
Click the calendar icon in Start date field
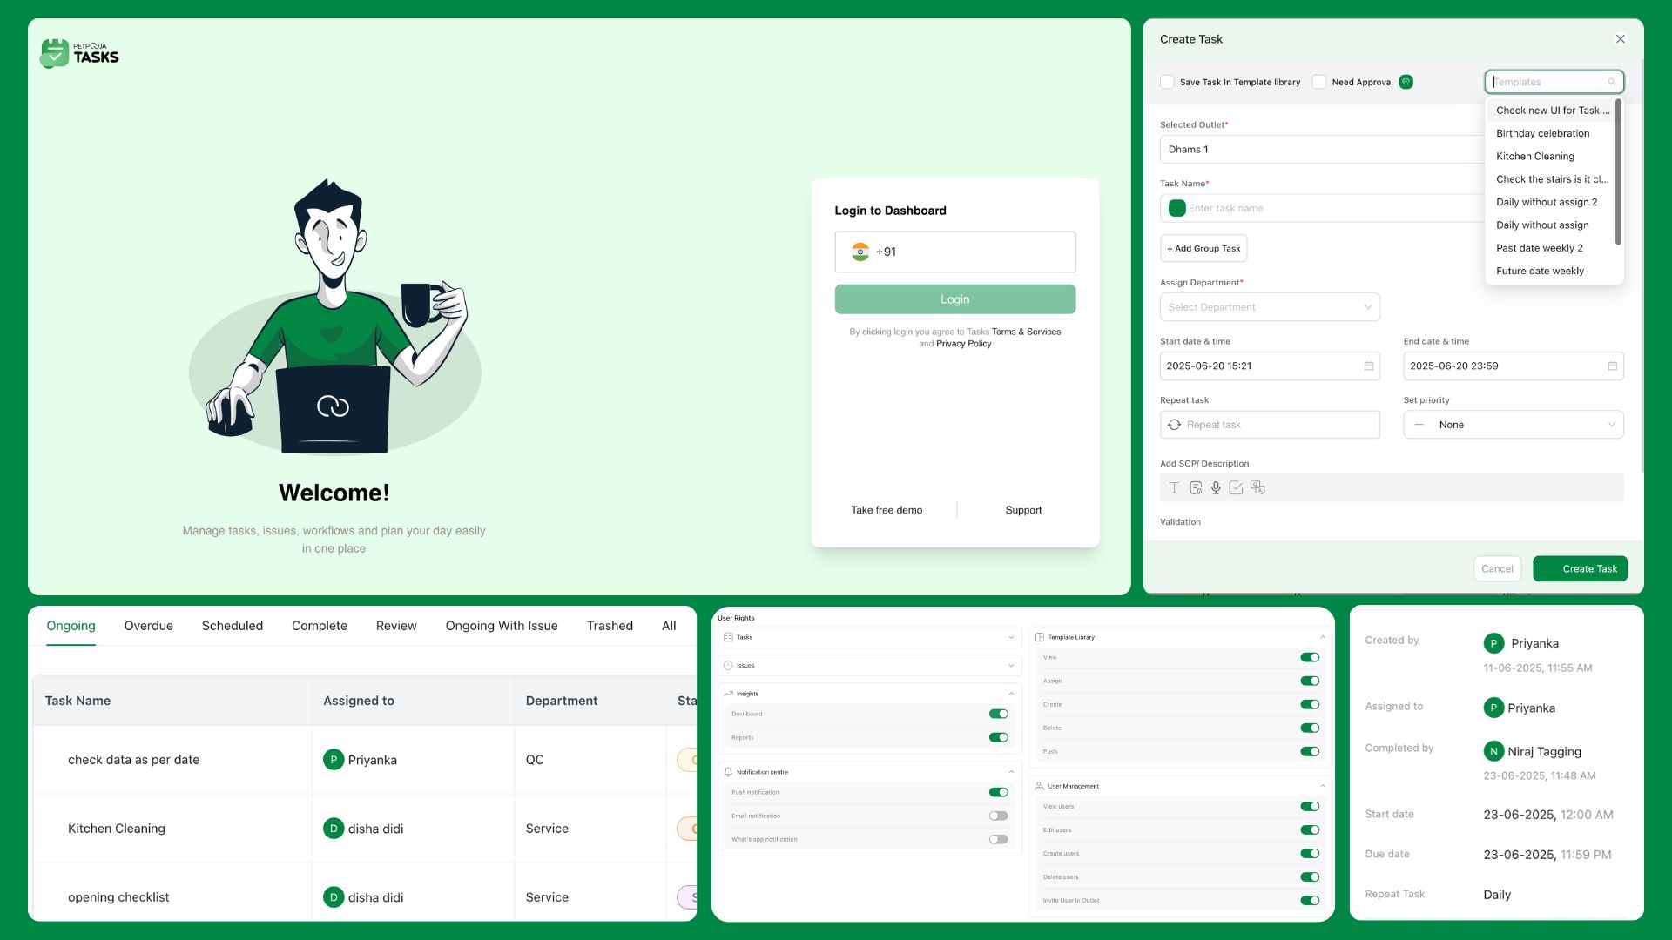(x=1369, y=366)
